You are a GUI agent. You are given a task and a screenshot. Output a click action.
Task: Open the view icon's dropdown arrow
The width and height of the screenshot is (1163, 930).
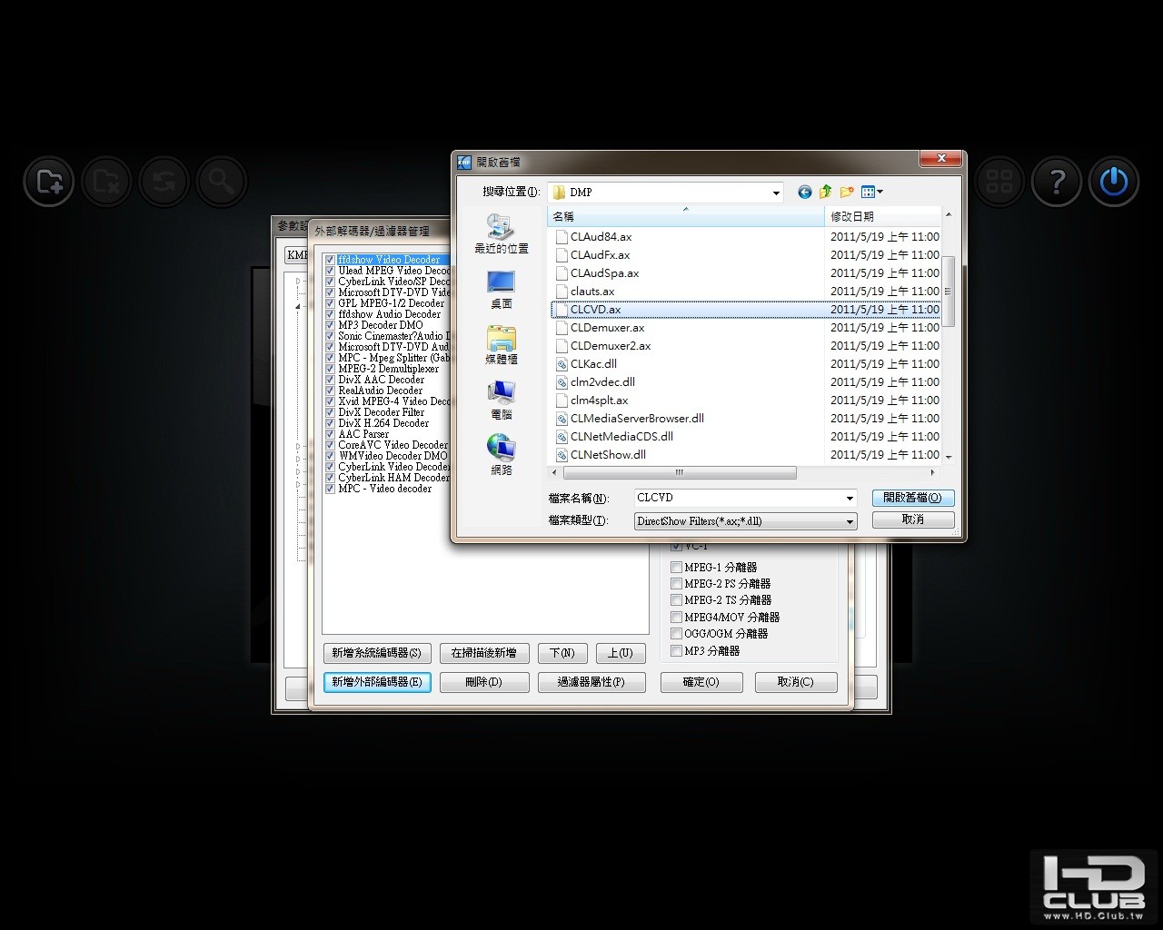(x=880, y=192)
